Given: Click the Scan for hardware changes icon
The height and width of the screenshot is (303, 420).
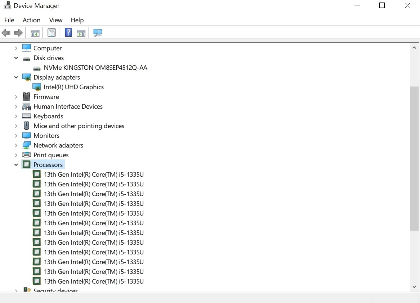Looking at the screenshot, I should pyautogui.click(x=98, y=32).
